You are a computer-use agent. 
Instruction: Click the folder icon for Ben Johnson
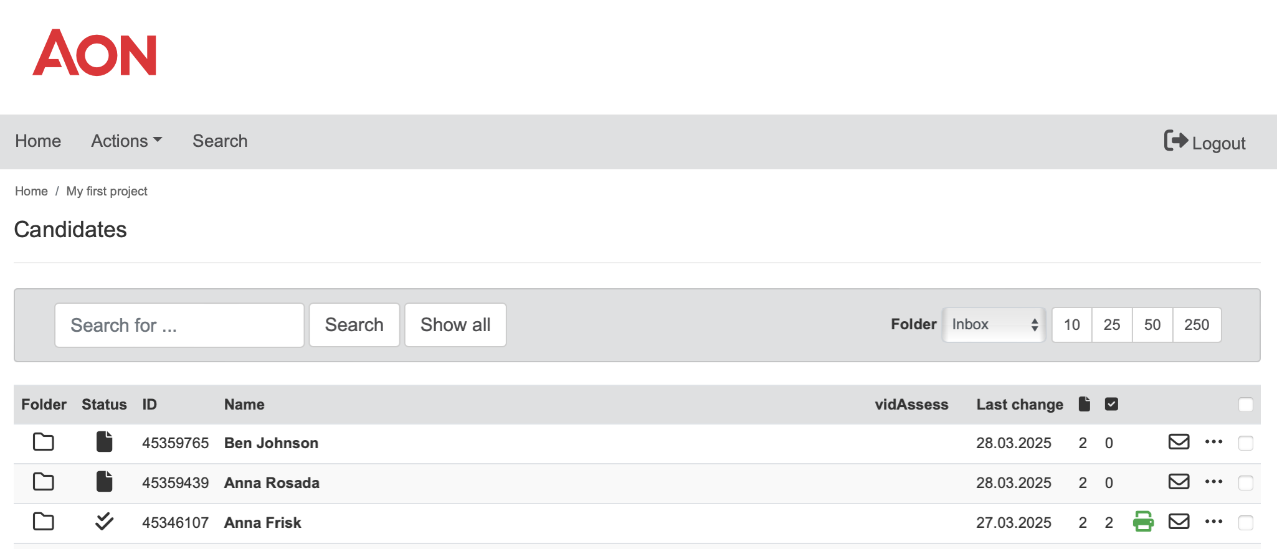(x=43, y=443)
